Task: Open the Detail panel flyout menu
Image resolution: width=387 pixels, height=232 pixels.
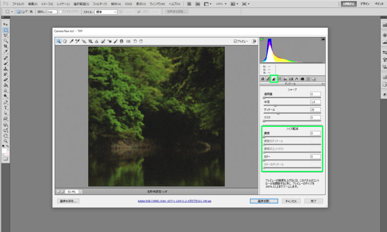Action: (322, 84)
